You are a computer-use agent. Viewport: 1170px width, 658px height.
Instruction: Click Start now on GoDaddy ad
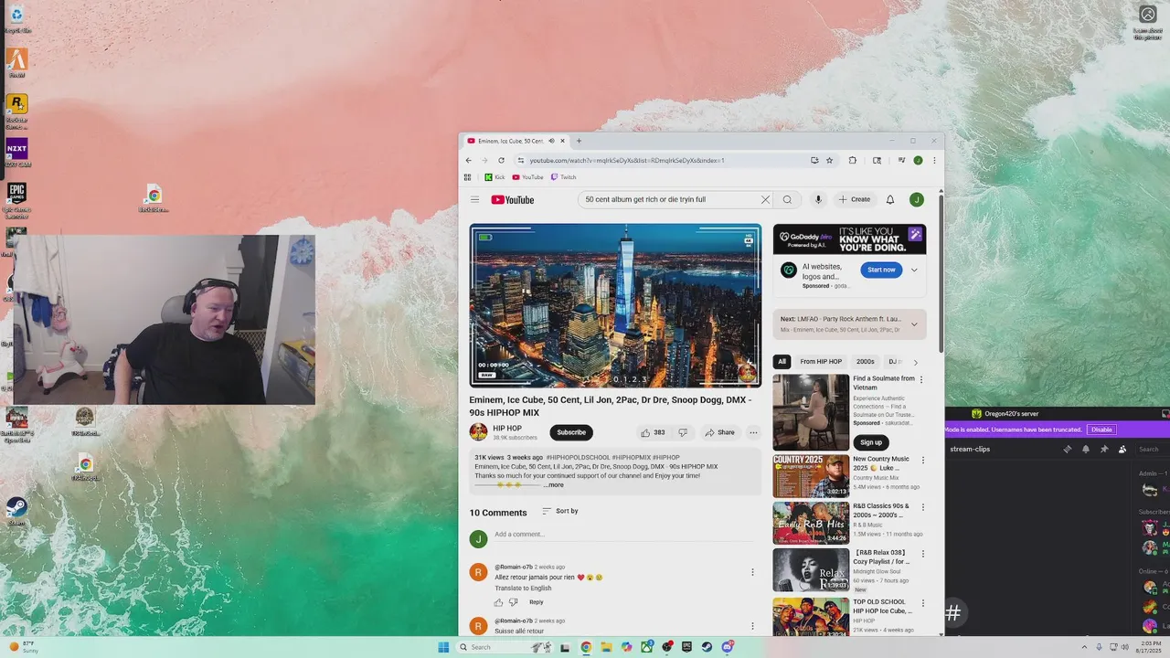click(881, 270)
